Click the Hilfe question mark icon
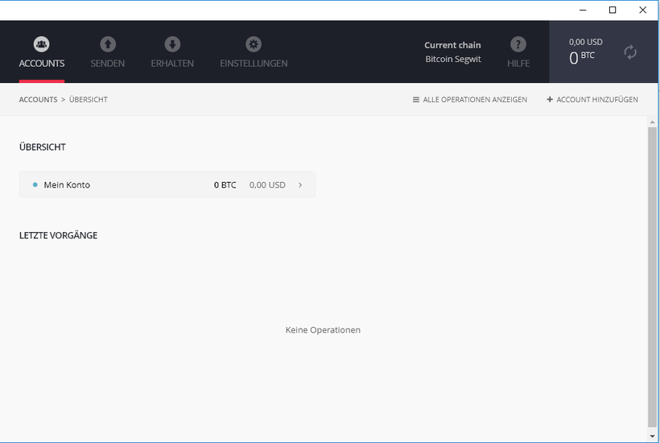The width and height of the screenshot is (660, 443). 518,44
